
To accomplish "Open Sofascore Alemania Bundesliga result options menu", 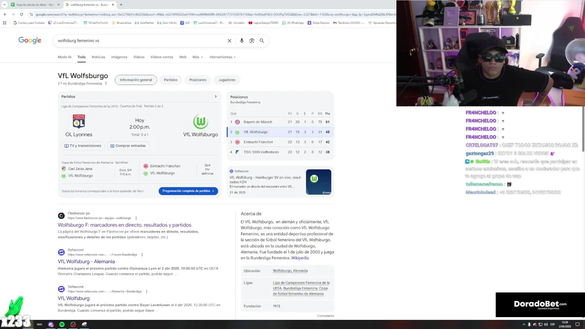I will [x=147, y=292].
